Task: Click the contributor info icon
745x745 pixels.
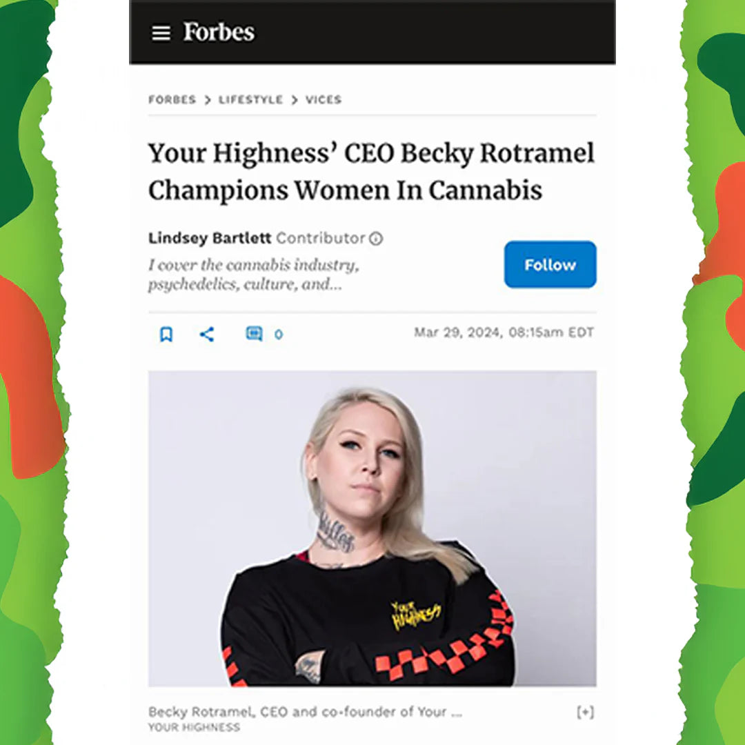Action: 376,238
